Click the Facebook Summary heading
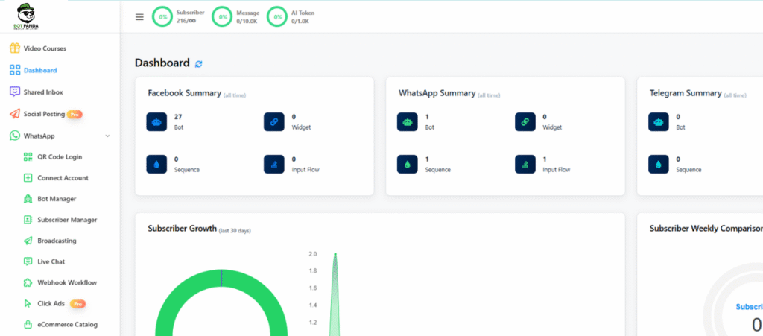The height and width of the screenshot is (336, 763). point(185,93)
